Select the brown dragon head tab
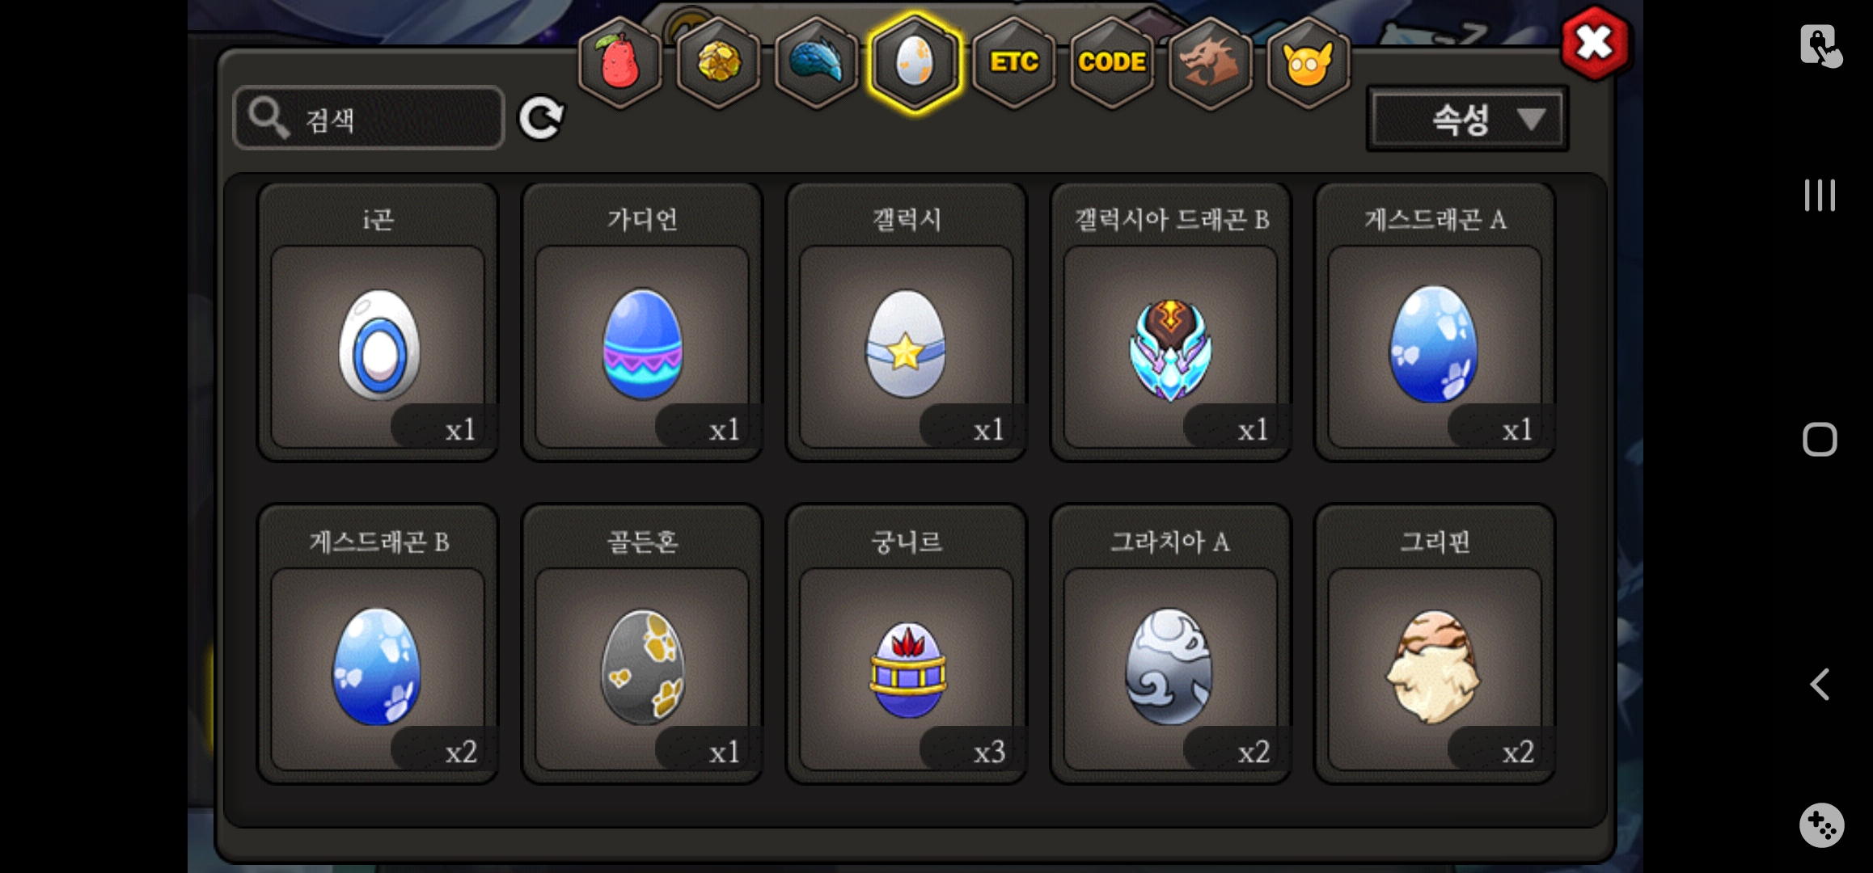This screenshot has height=873, width=1873. (1210, 63)
